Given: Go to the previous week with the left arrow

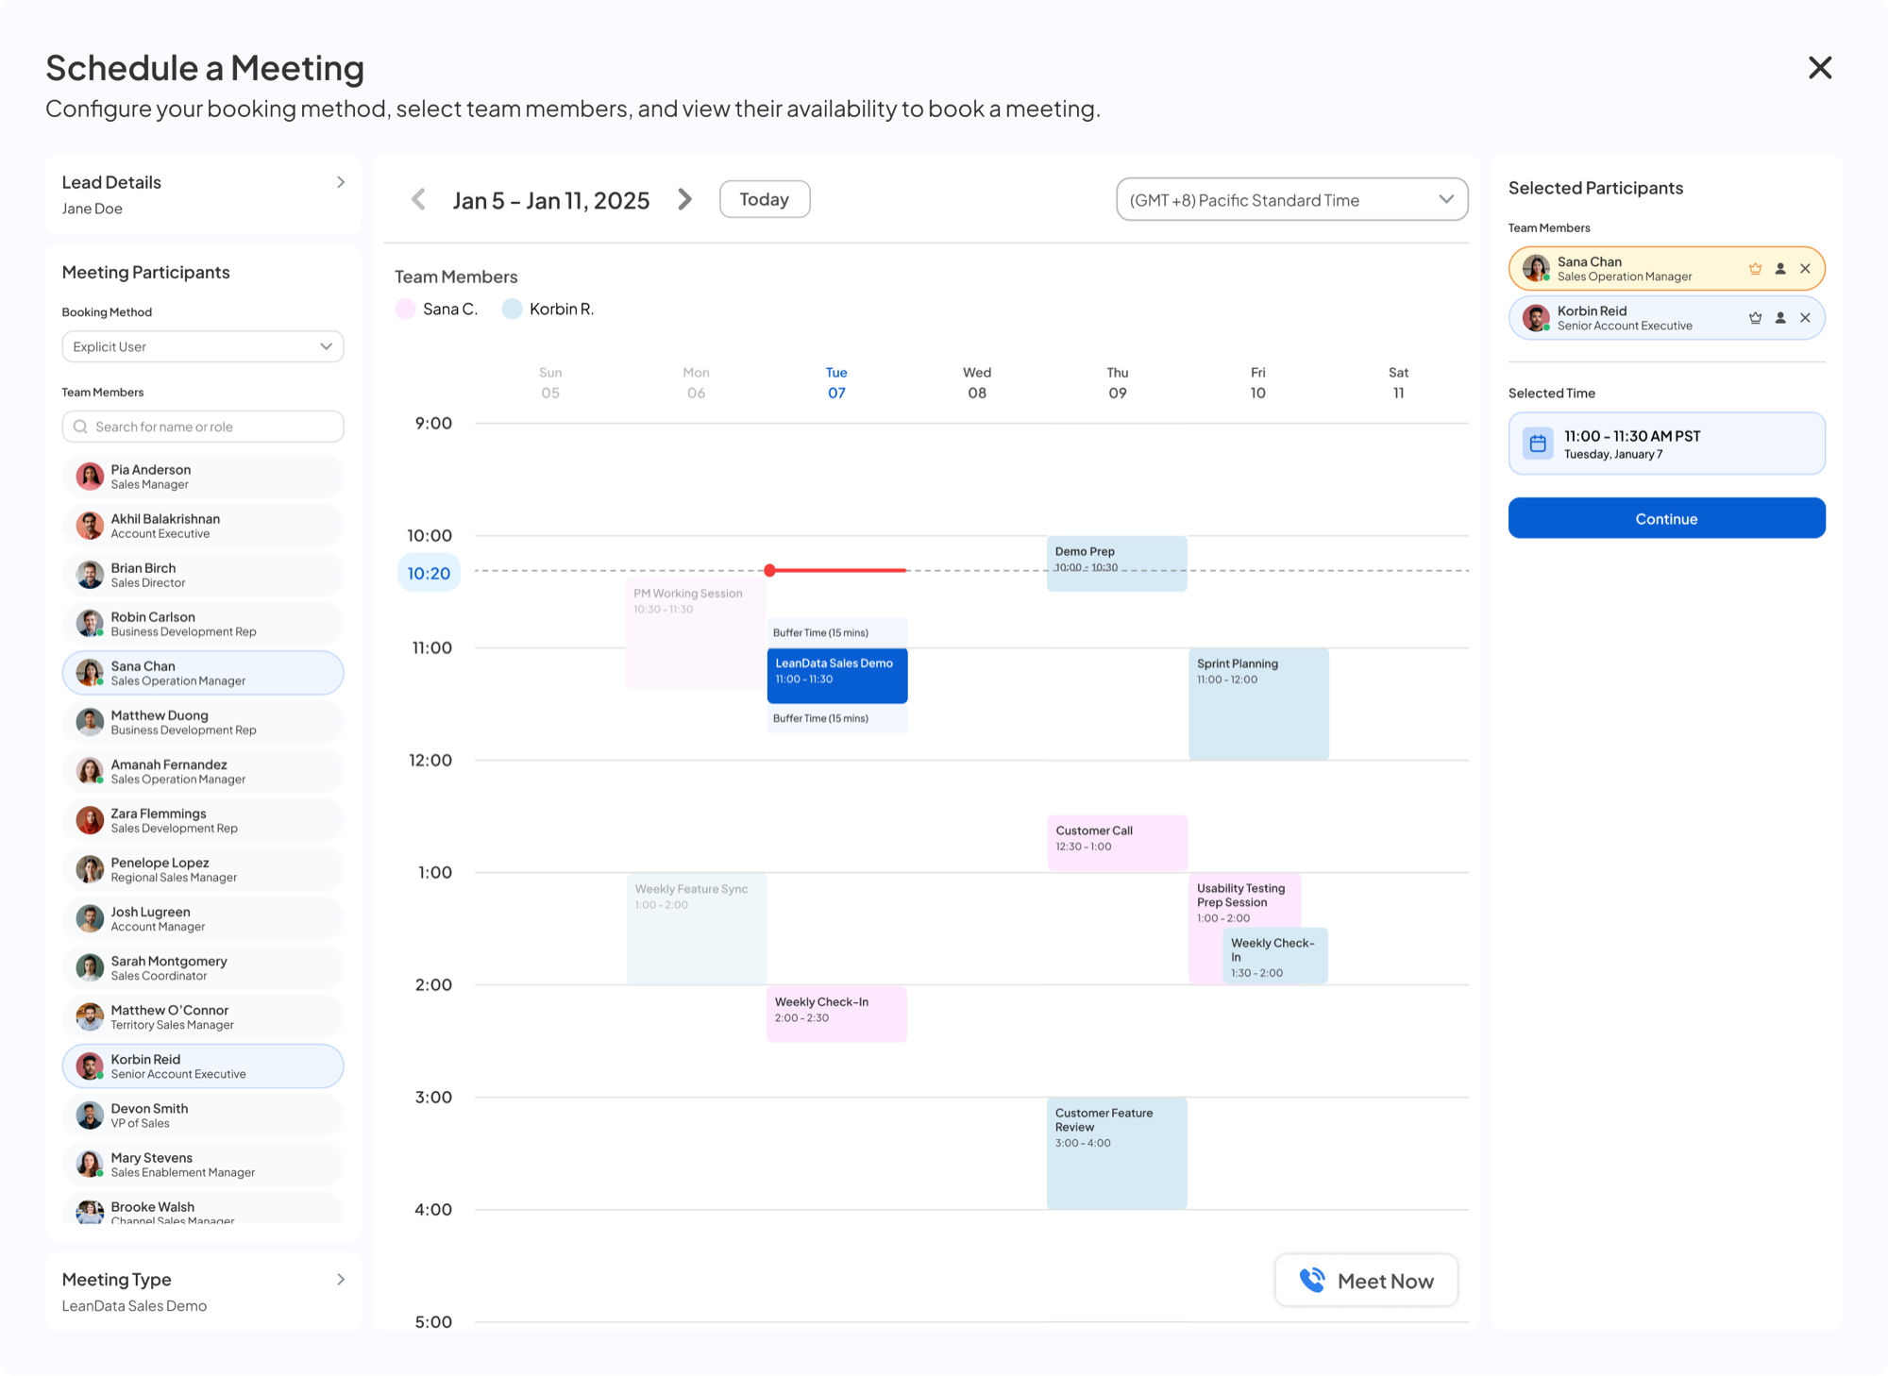Looking at the screenshot, I should tap(419, 200).
